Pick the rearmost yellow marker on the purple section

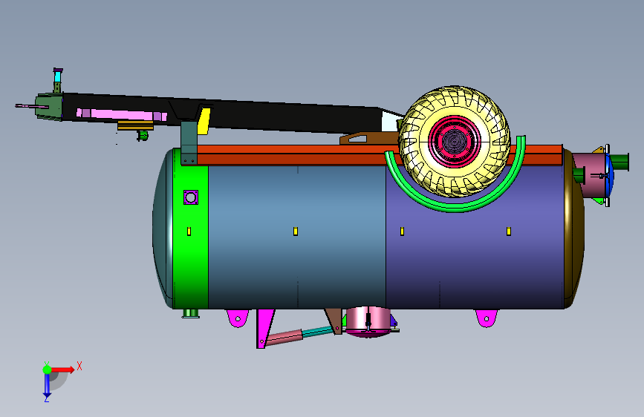(x=509, y=232)
